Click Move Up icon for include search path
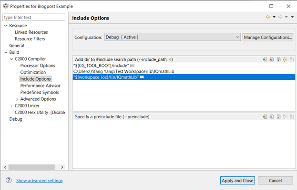 click(284, 59)
